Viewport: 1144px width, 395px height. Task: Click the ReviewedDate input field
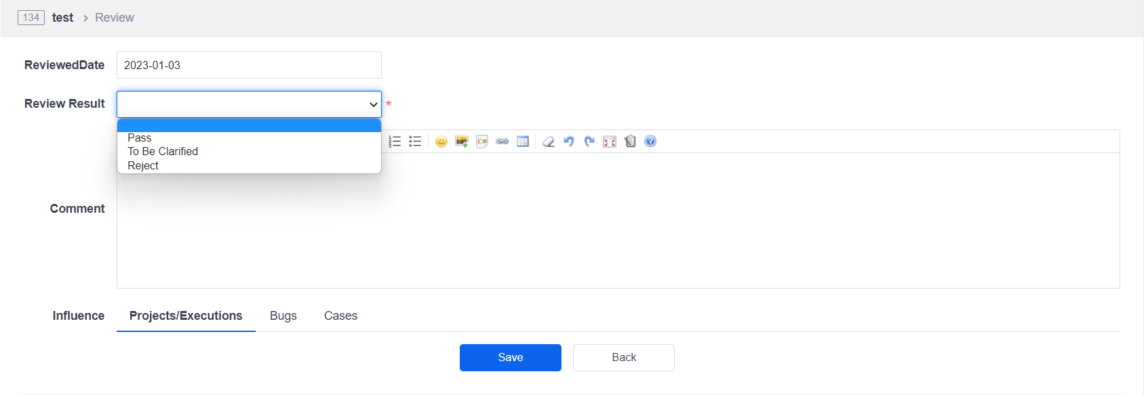(249, 65)
